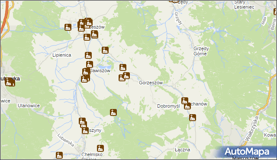Select church icon left of Krzeszów-Jawiszów road bend
277x160 pixels.
point(87,37)
